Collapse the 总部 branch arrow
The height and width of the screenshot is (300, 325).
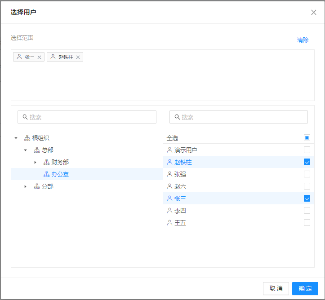pyautogui.click(x=26, y=150)
